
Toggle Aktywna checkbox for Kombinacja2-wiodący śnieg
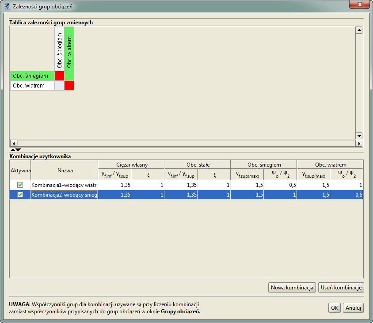pos(20,194)
